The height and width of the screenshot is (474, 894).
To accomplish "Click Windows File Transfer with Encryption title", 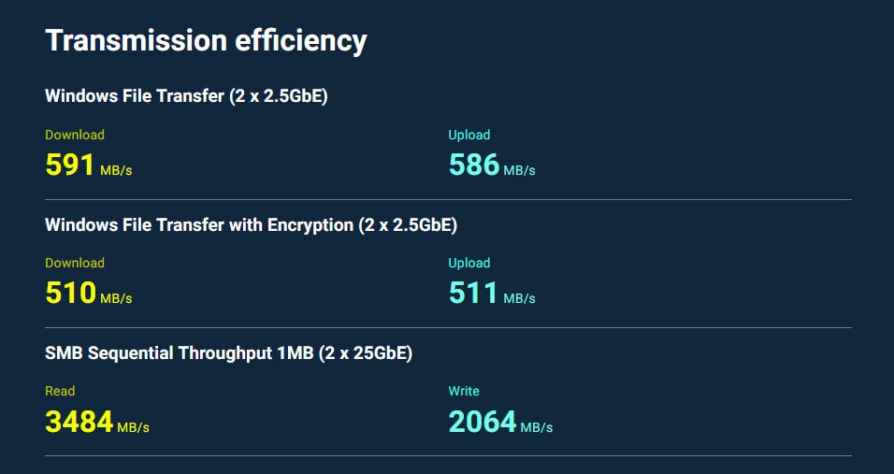I will pos(251,224).
